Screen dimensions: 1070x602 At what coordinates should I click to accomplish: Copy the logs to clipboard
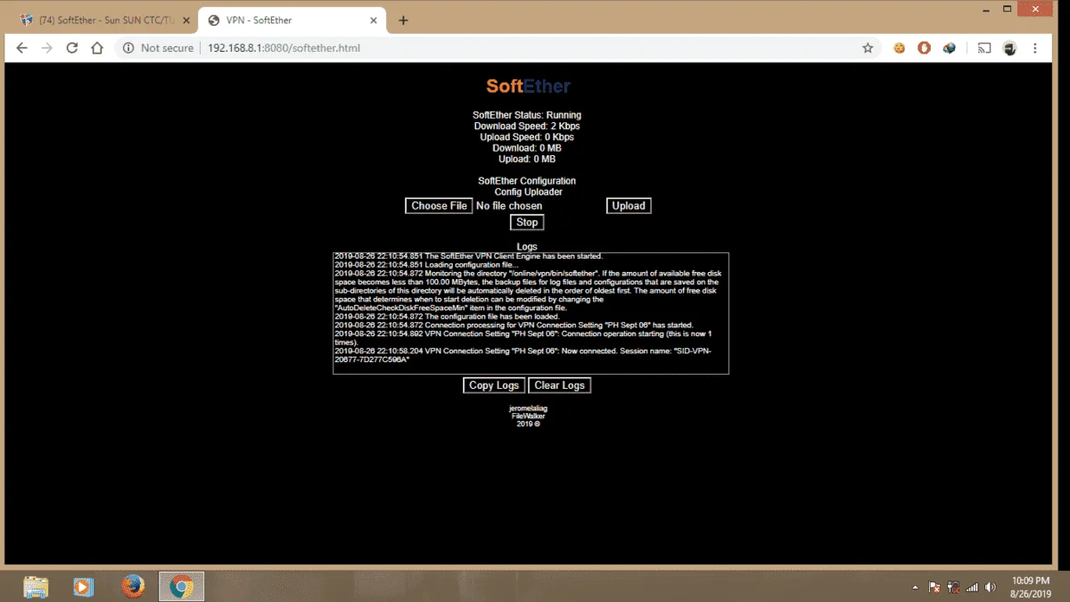point(494,385)
